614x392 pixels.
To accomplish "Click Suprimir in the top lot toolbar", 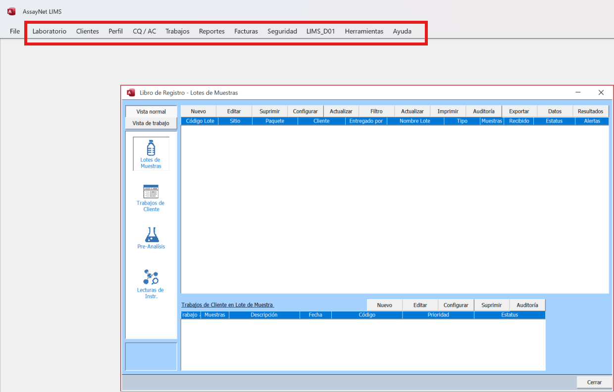I will click(x=270, y=111).
